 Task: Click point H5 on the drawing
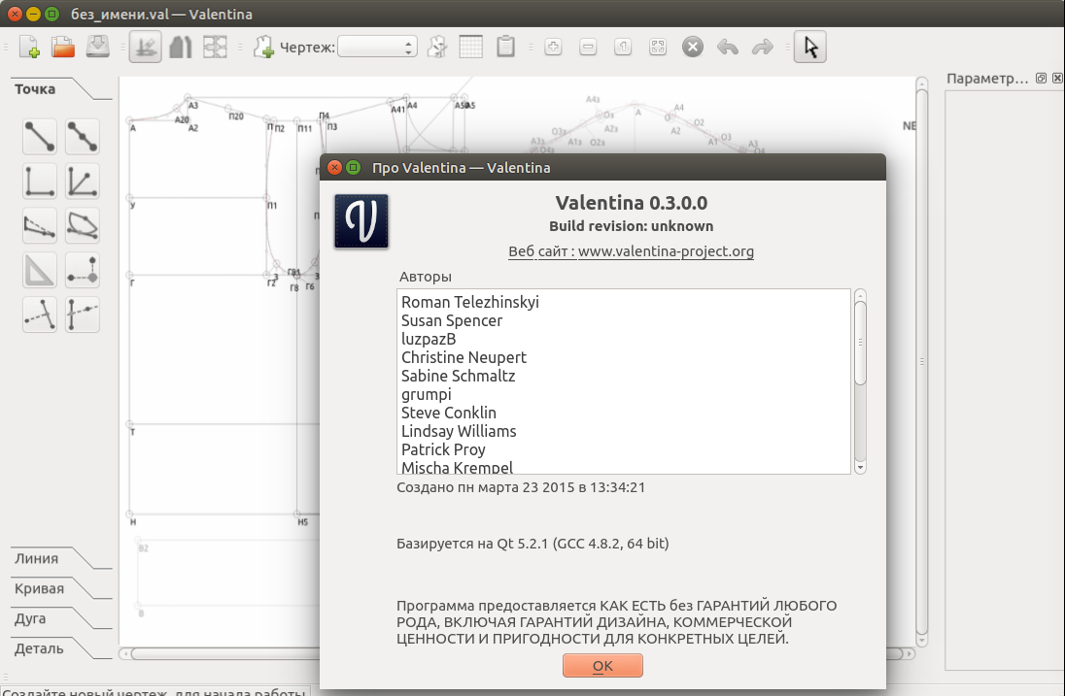point(296,514)
